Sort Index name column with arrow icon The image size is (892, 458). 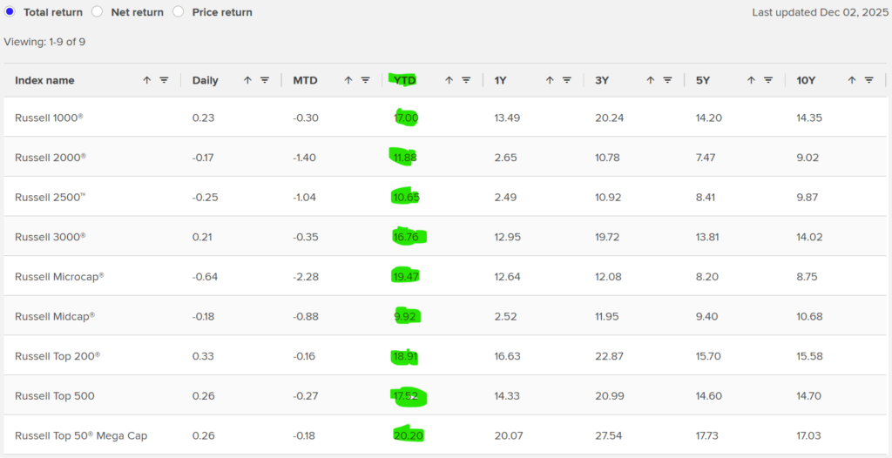pos(147,80)
